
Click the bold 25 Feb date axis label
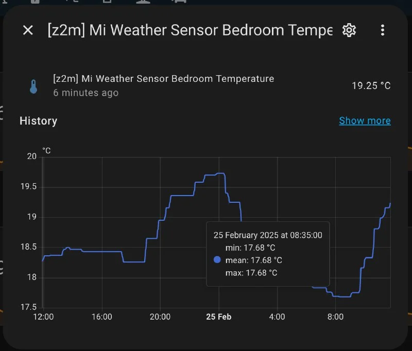tap(218, 317)
